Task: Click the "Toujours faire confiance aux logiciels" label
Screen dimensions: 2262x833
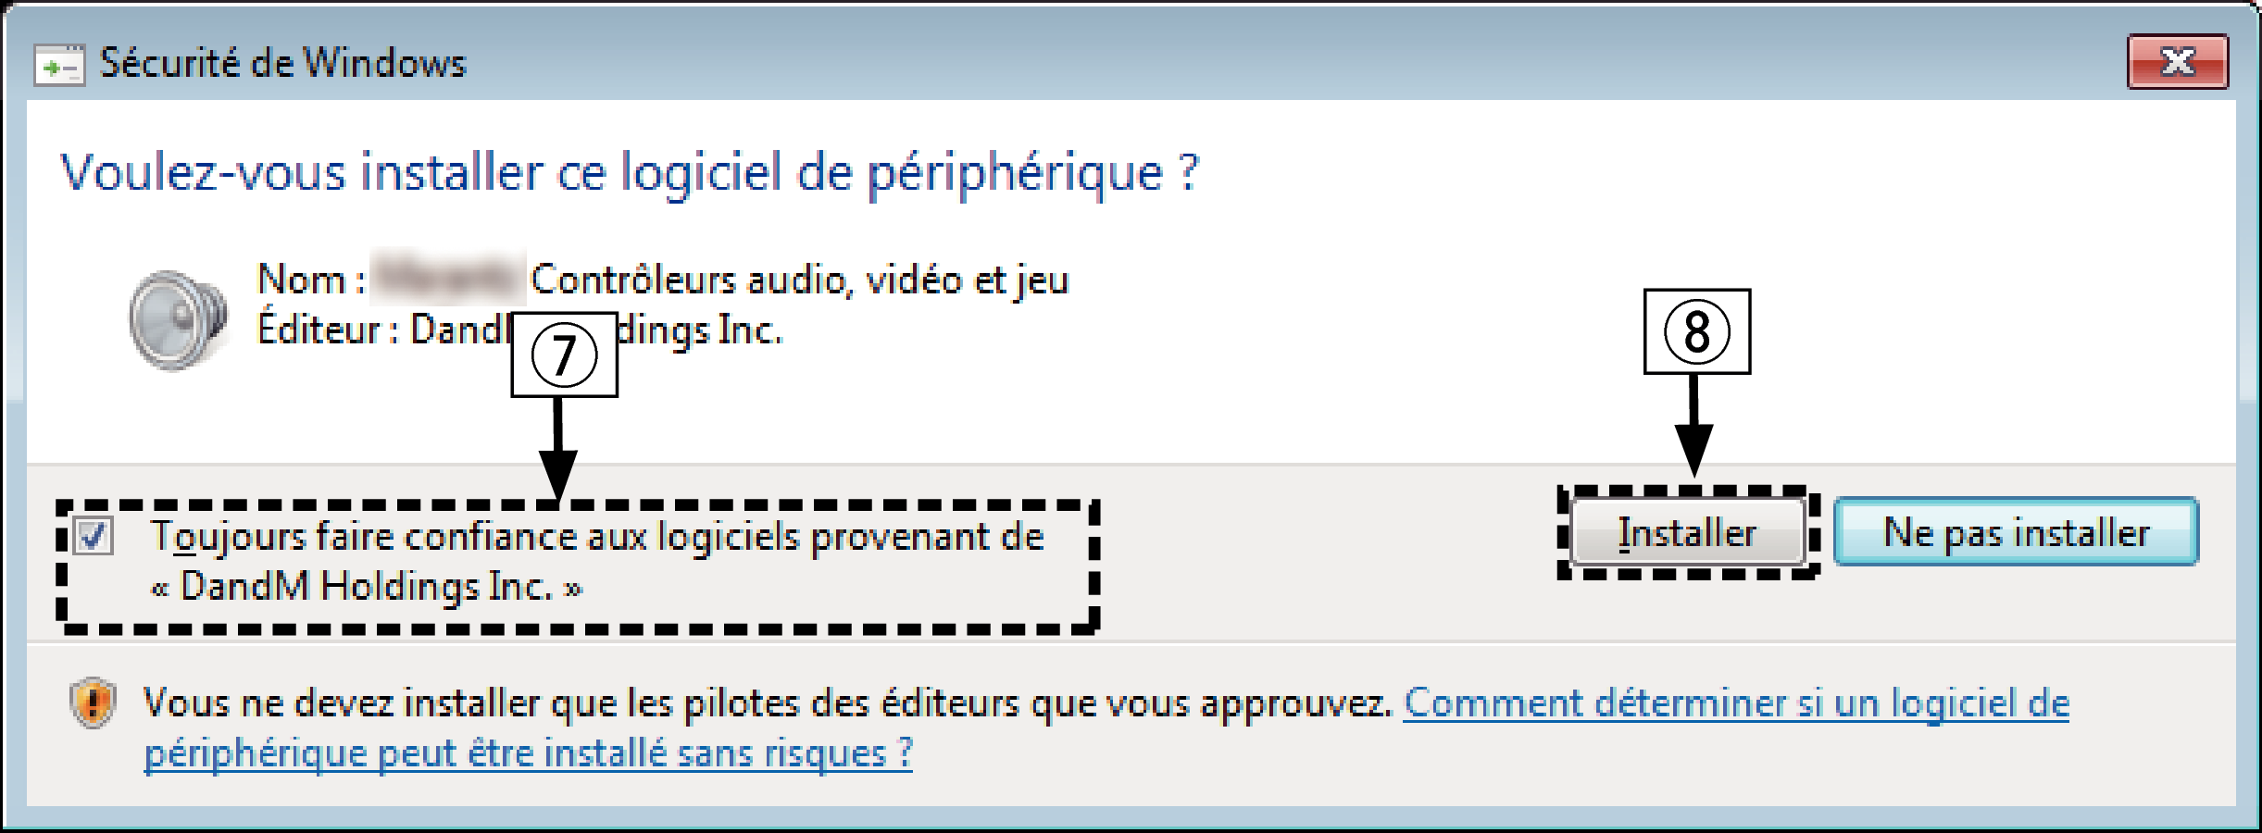Action: coord(597,537)
